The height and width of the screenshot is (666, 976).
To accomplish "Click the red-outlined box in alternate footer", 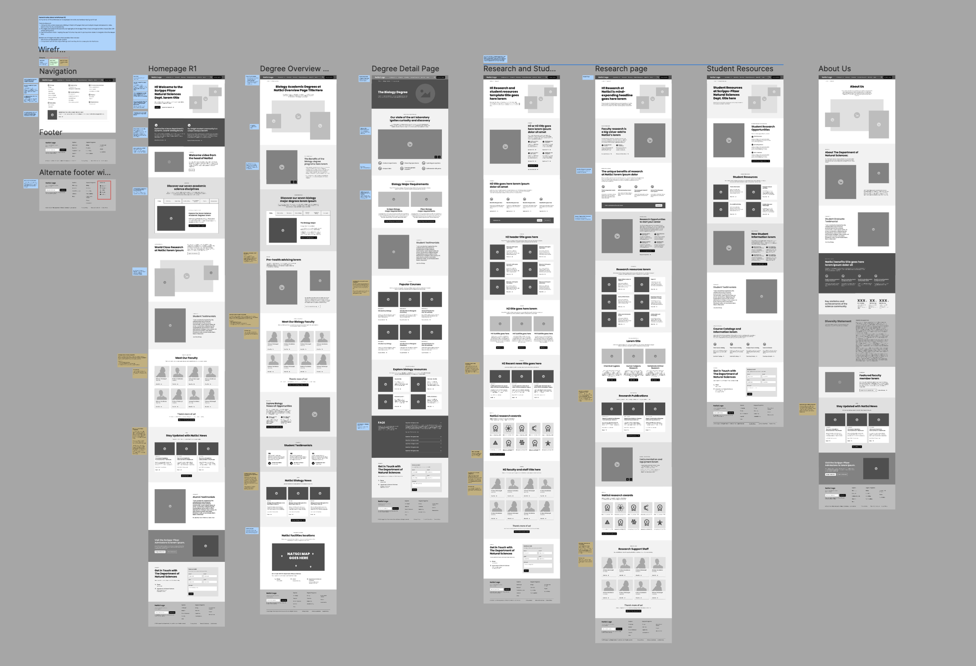I will 104,190.
